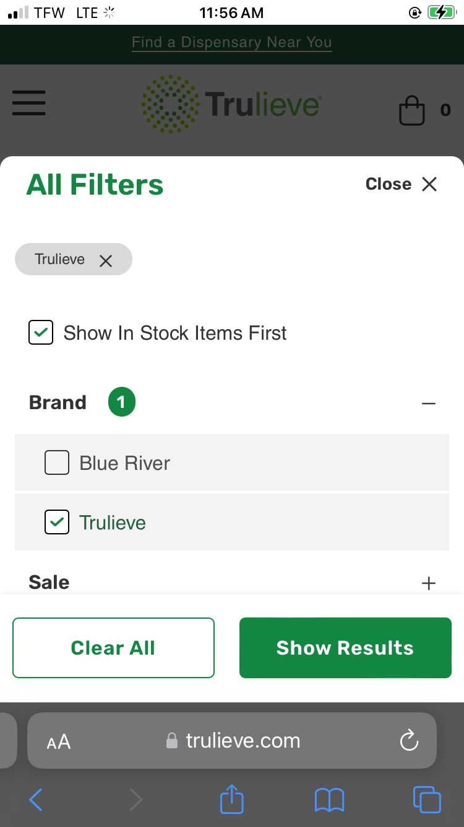This screenshot has height=827, width=464.
Task: Check the Blue River brand box
Action: click(57, 463)
